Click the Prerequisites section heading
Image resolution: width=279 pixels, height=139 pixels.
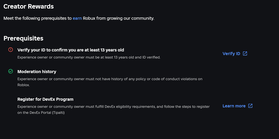(23, 38)
